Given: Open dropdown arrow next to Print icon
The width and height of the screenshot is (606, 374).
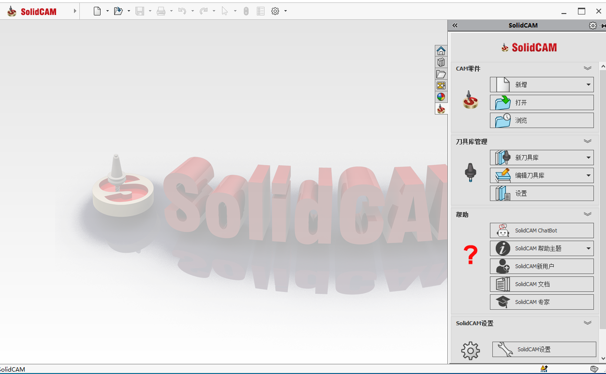Looking at the screenshot, I should click(171, 11).
